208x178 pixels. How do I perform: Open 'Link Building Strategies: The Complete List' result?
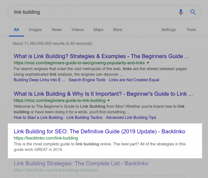point(81,163)
